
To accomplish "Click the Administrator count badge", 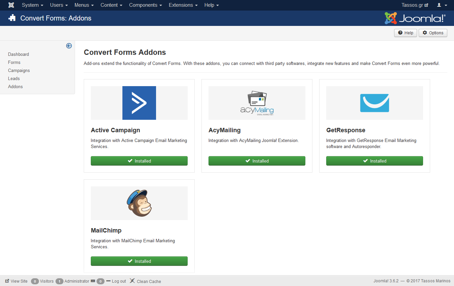I will [x=60, y=281].
